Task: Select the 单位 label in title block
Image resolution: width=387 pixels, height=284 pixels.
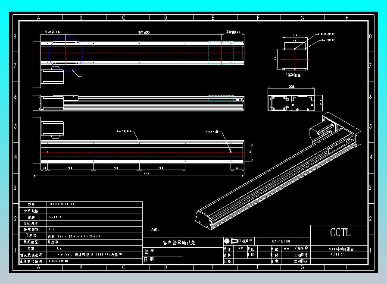Action: pyautogui.click(x=275, y=249)
